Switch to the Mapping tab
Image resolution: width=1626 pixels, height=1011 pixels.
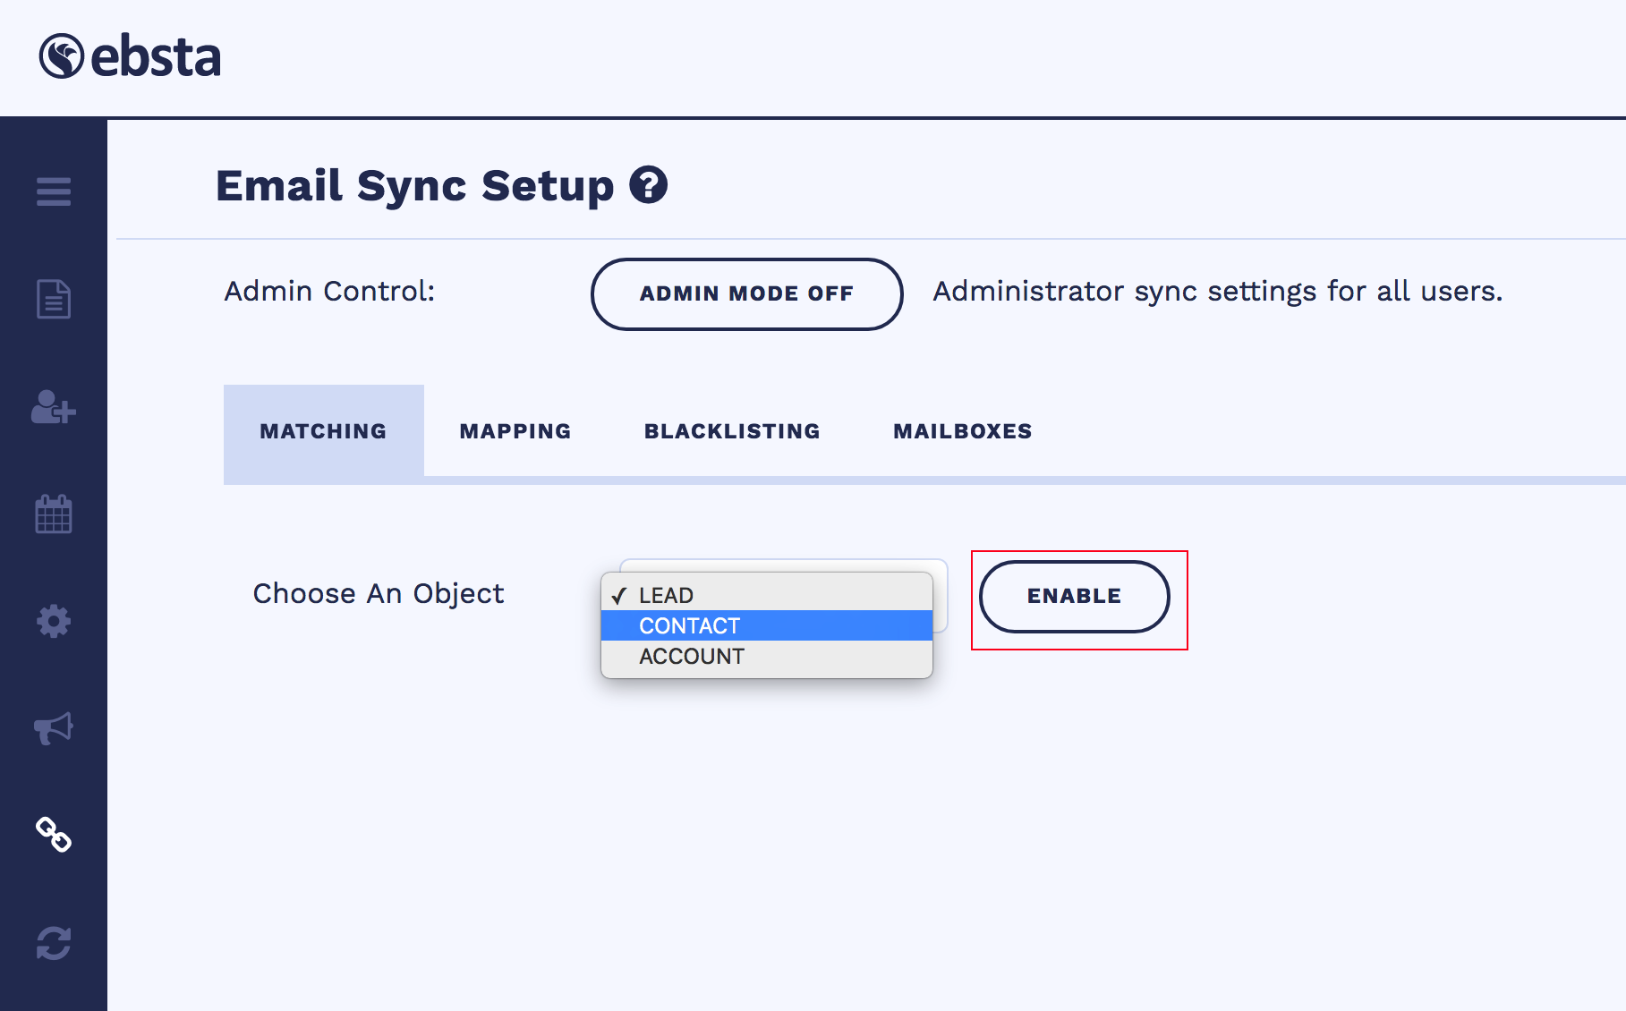[515, 431]
